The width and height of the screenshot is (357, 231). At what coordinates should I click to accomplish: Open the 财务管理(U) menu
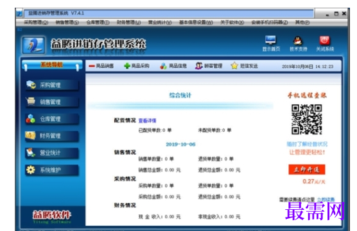[128, 22]
